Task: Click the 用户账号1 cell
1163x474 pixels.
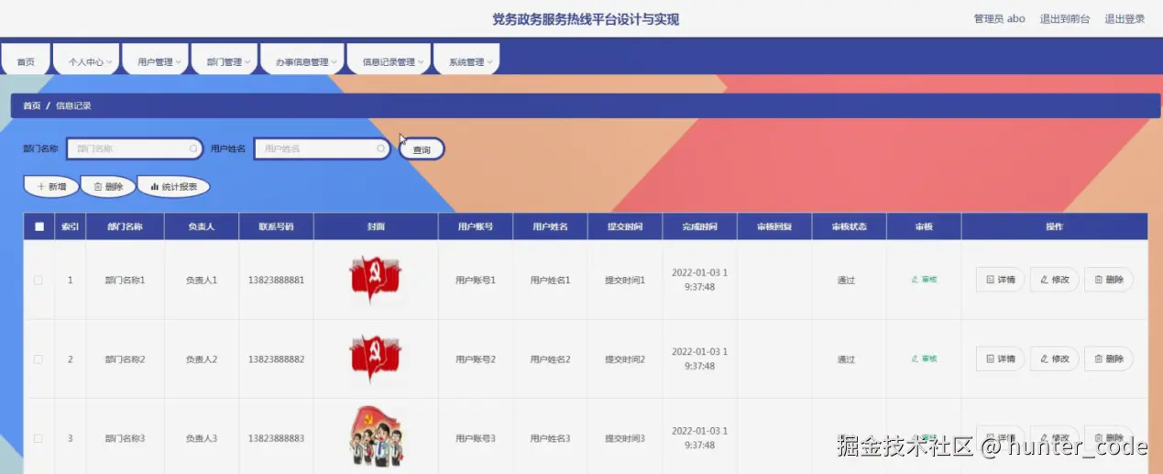Action: click(476, 280)
